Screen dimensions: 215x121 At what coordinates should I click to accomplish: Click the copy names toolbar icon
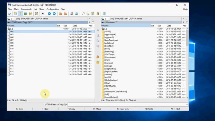pos(98,14)
